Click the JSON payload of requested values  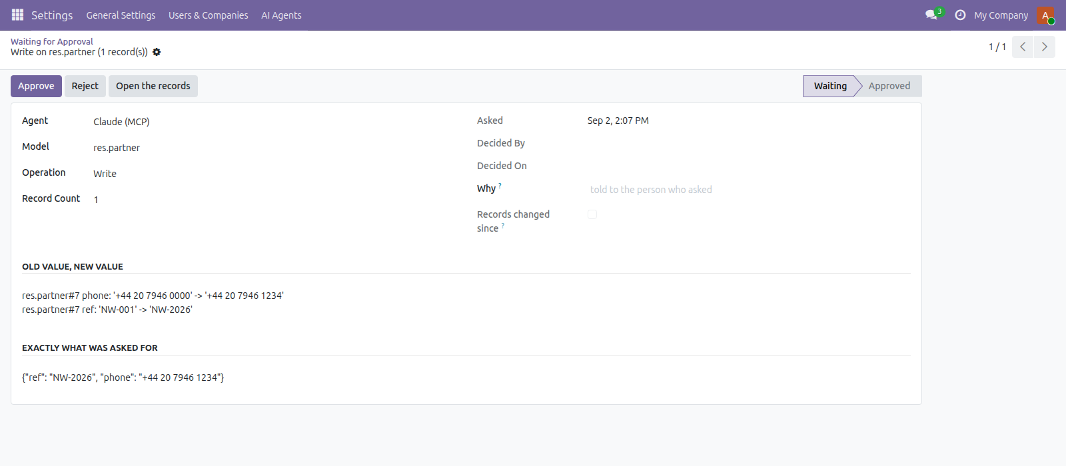click(123, 377)
